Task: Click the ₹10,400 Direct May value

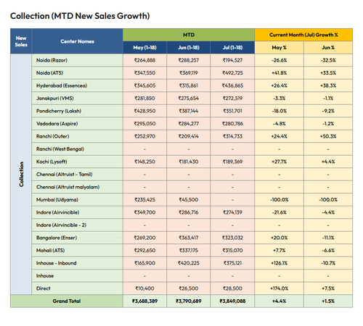Action: tap(144, 288)
